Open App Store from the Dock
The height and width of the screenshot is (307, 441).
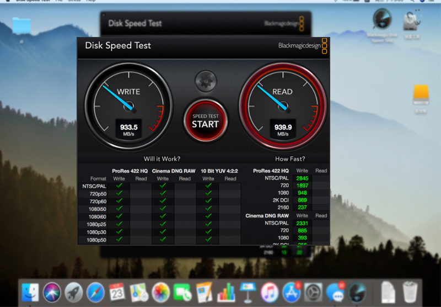pyautogui.click(x=292, y=292)
